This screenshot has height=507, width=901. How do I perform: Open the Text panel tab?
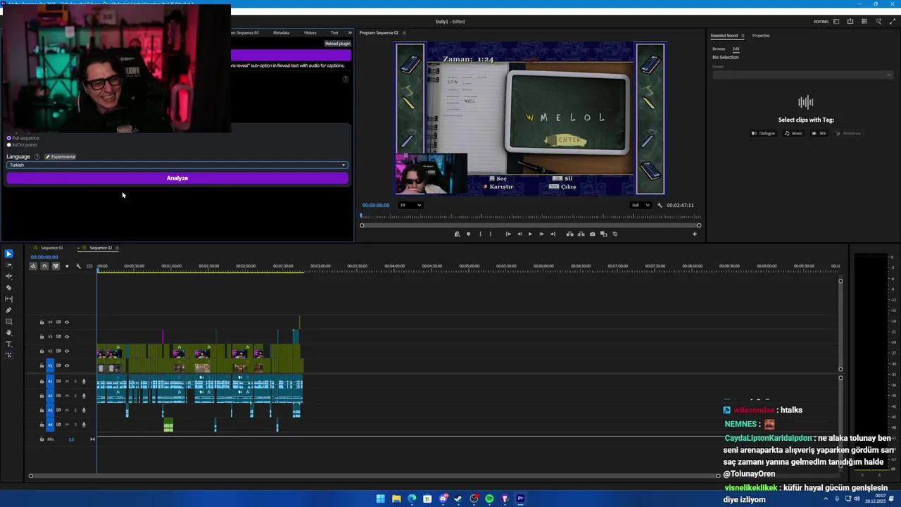click(334, 32)
